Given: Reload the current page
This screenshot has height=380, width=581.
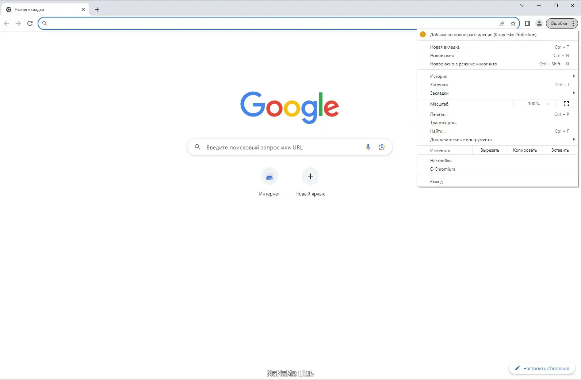Looking at the screenshot, I should [x=30, y=23].
